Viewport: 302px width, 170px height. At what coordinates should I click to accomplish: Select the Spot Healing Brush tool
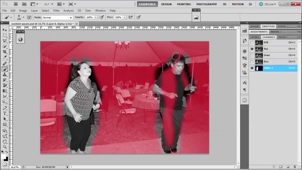5,64
